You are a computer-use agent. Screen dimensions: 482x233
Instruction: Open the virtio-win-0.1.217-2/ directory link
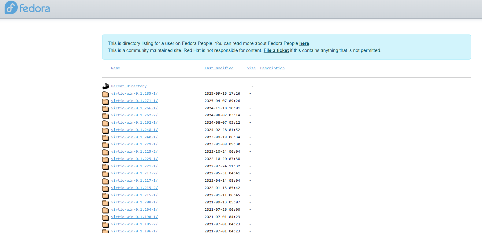coord(134,173)
